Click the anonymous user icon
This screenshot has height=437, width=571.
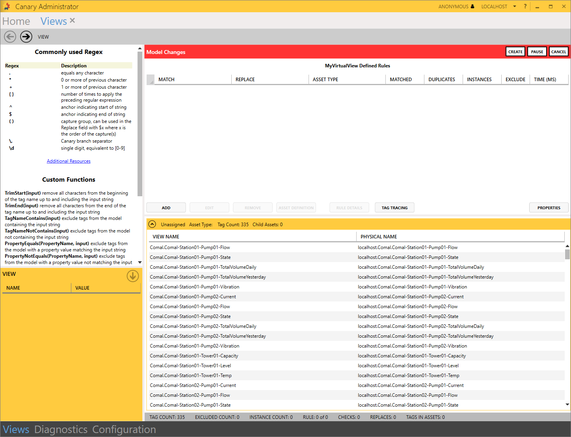click(472, 6)
